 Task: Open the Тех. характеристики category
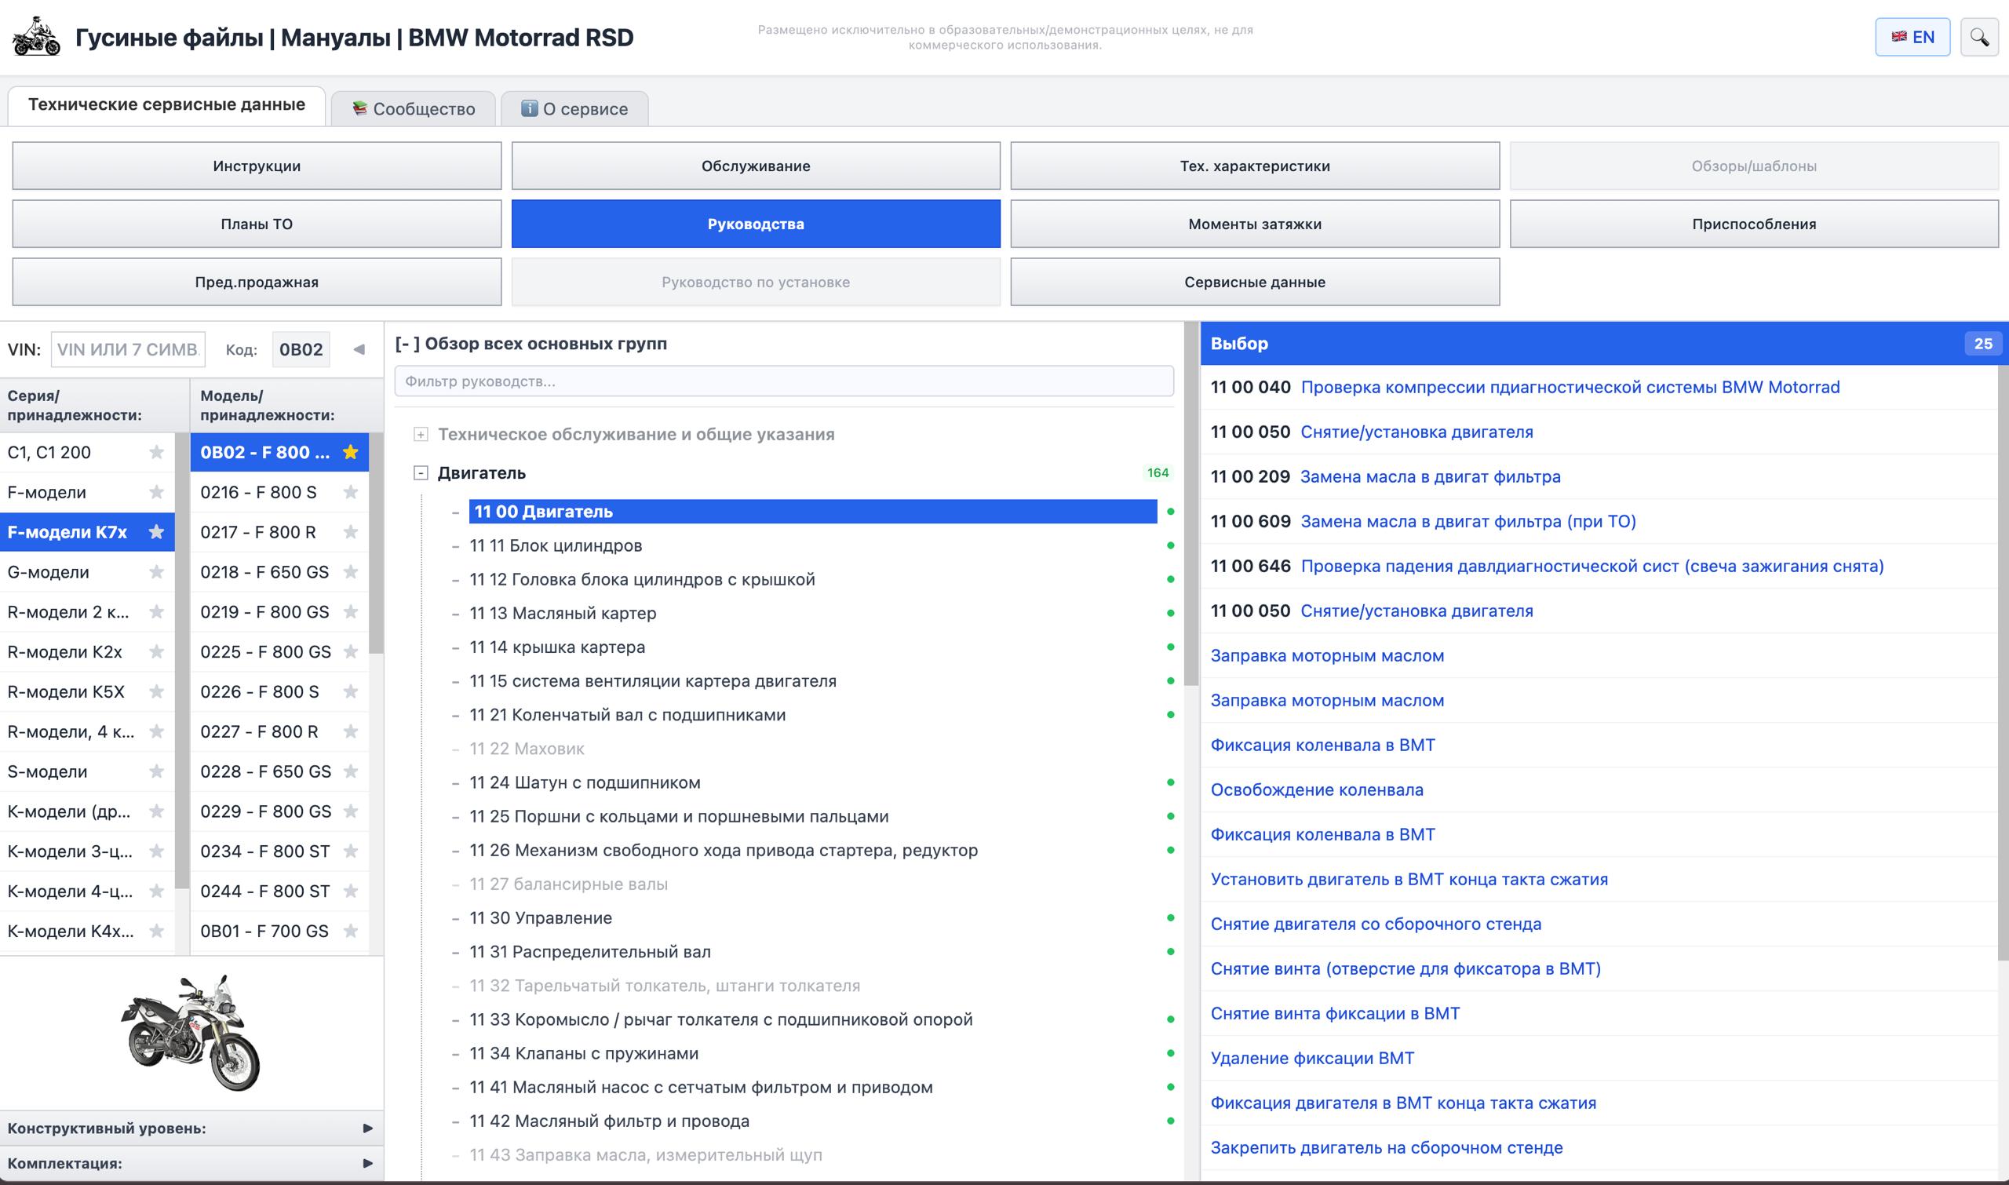click(x=1255, y=166)
